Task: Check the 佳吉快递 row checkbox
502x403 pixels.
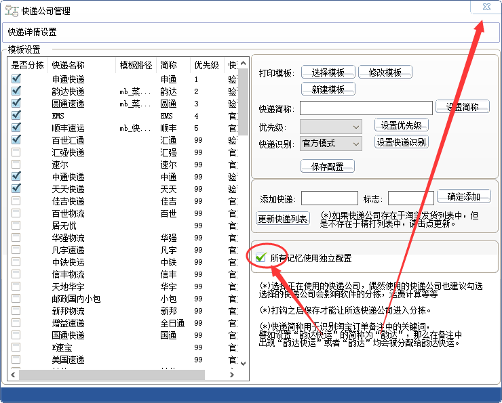Action: click(x=16, y=201)
